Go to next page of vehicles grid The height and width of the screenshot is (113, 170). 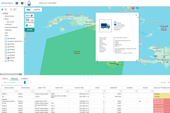point(27,82)
